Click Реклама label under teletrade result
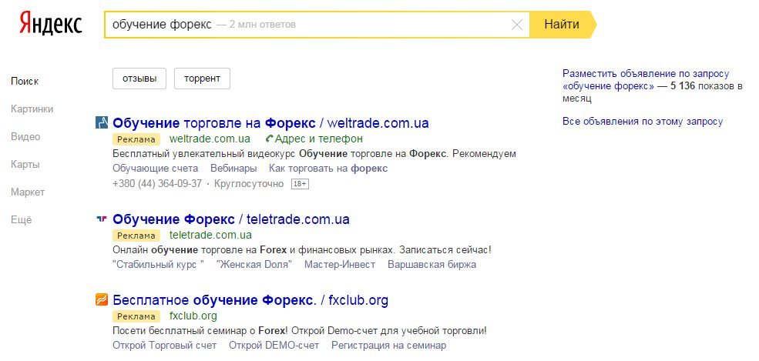This screenshot has height=361, width=759. tap(136, 236)
